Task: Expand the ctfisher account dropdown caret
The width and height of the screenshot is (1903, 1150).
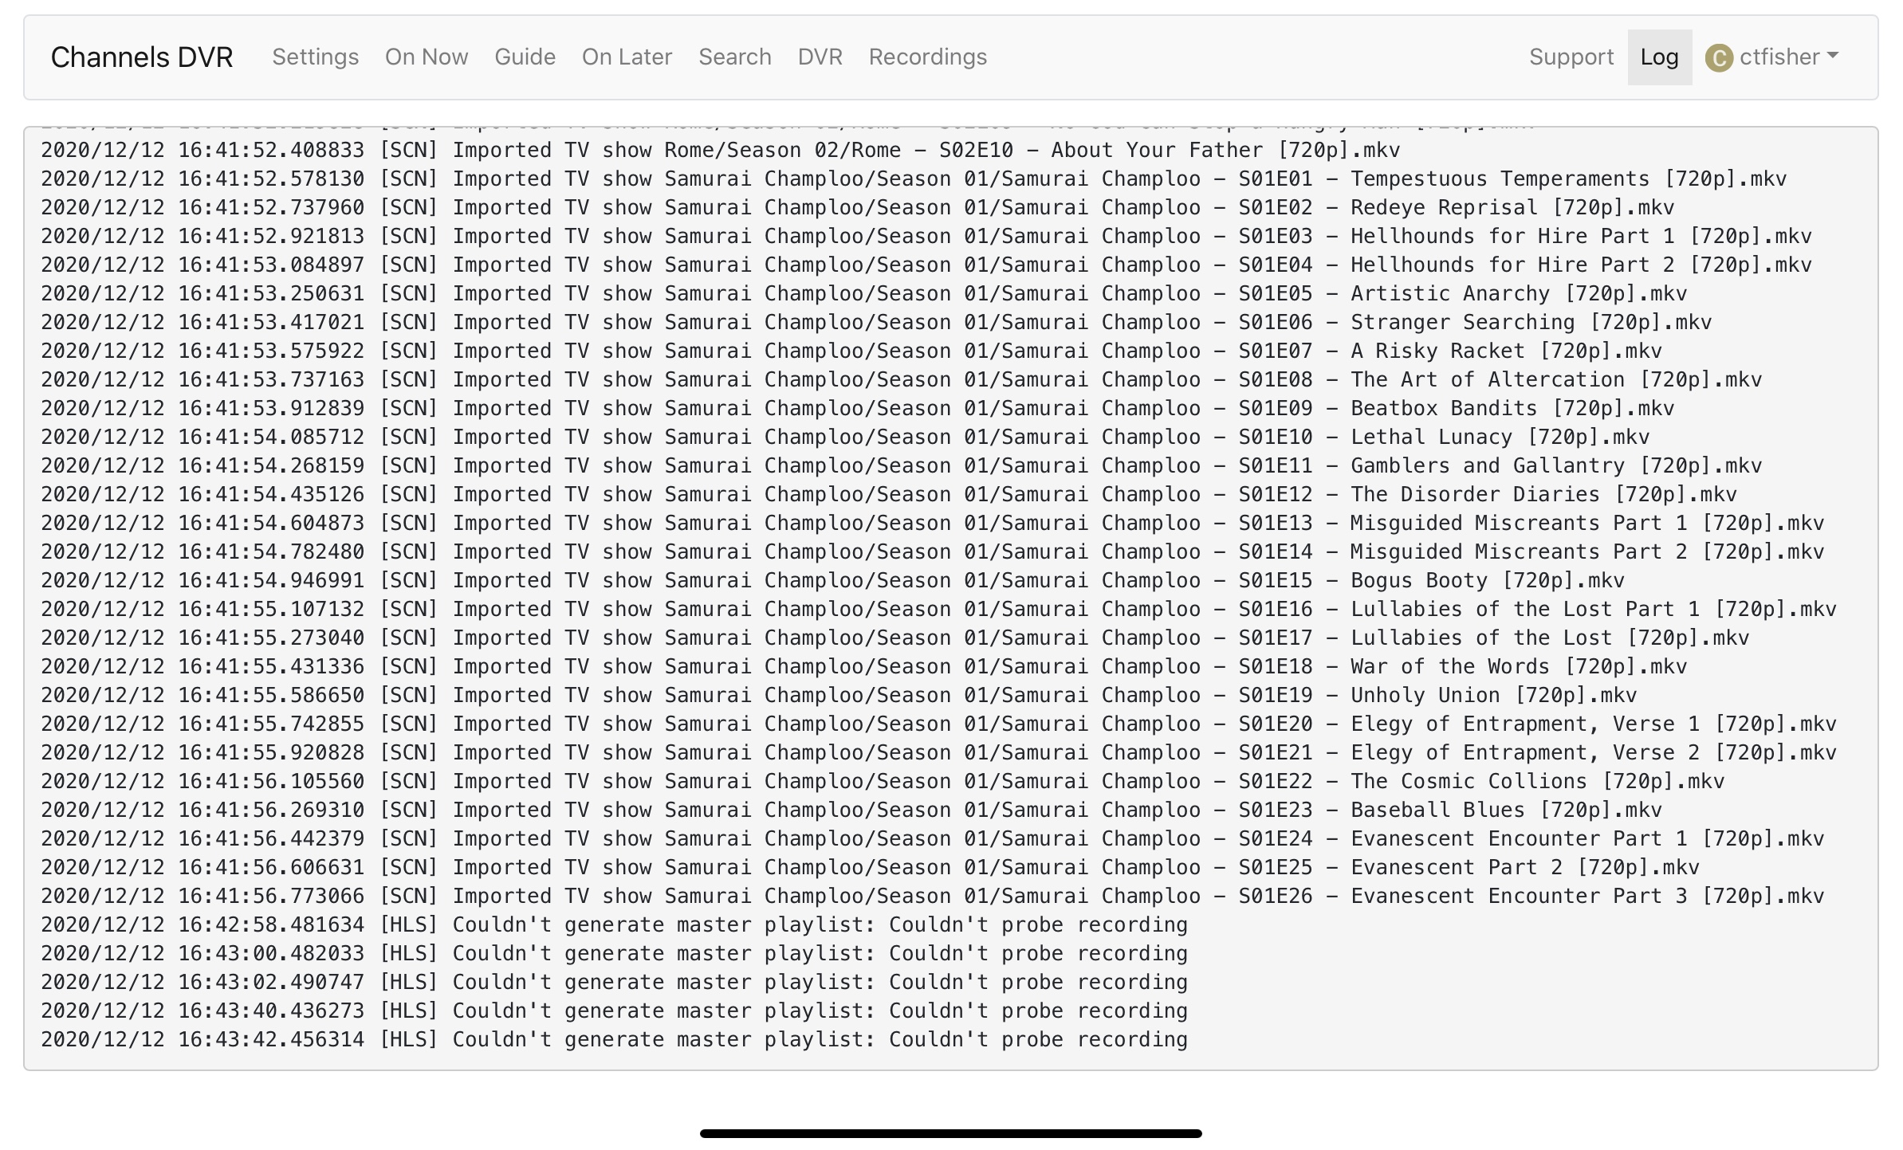Action: 1832,56
